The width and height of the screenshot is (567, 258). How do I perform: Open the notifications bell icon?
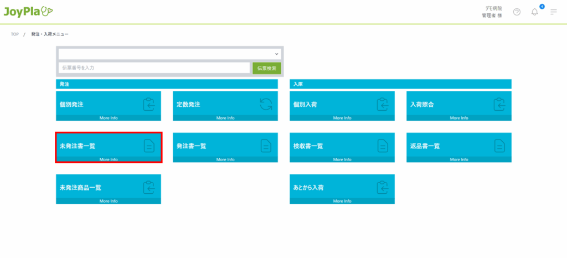tap(534, 12)
